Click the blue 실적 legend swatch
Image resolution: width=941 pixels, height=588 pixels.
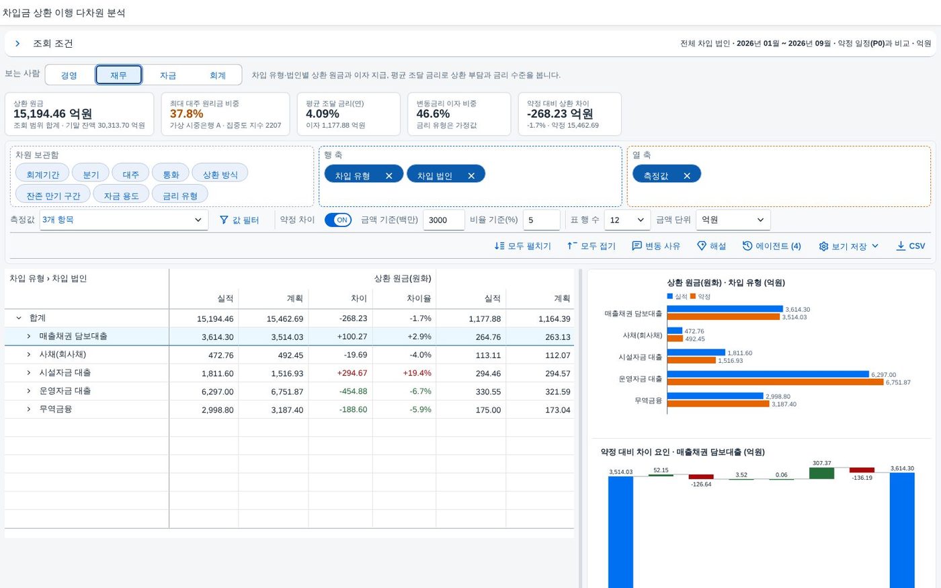click(x=670, y=296)
